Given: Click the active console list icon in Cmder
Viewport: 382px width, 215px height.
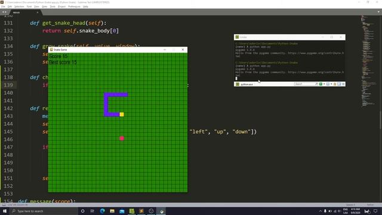Looking at the screenshot, I should pos(328,84).
